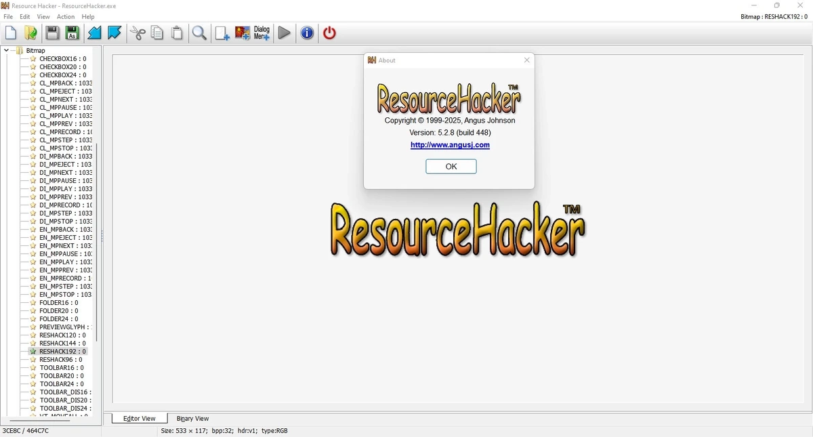This screenshot has width=813, height=437.
Task: Select highlighted tree item RESHACK192 : 0
Action: click(x=63, y=352)
